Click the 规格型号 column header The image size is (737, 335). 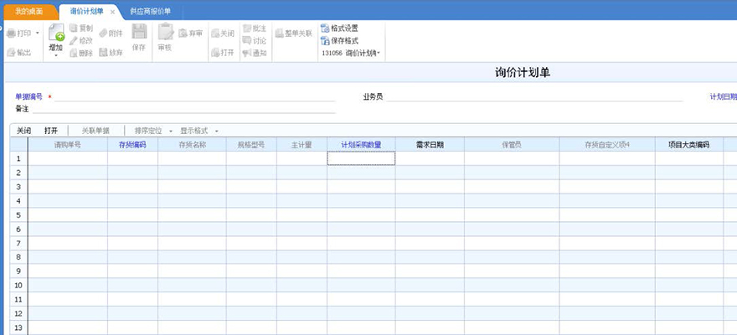click(x=251, y=145)
